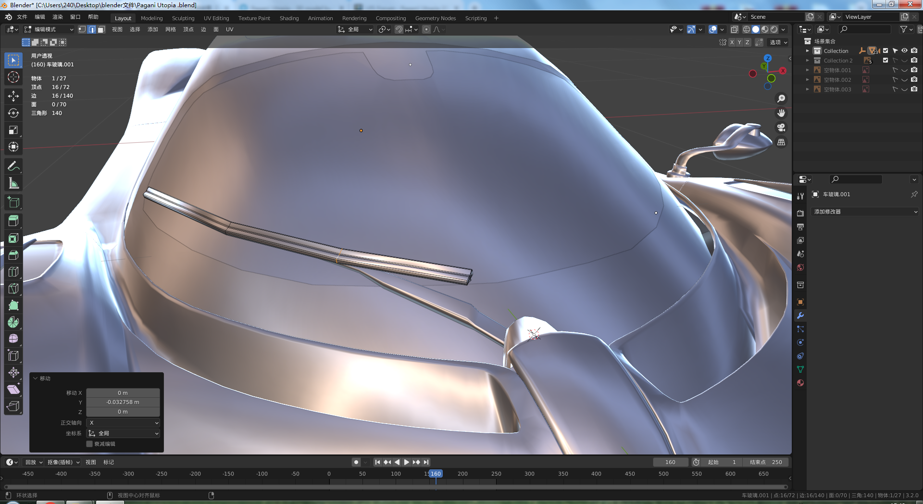The width and height of the screenshot is (923, 504).
Task: Open the 文件 menu
Action: [22, 17]
